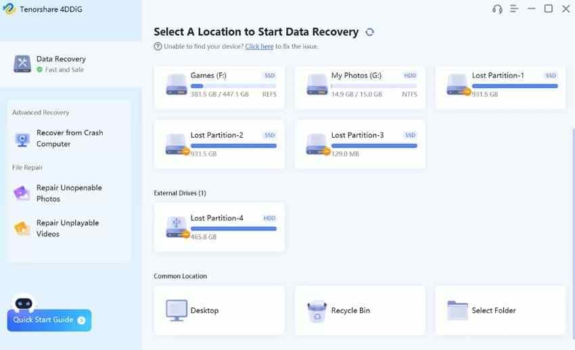Click the Desktop monitor icon
Screen dimensions: 575x350
pyautogui.click(x=177, y=310)
